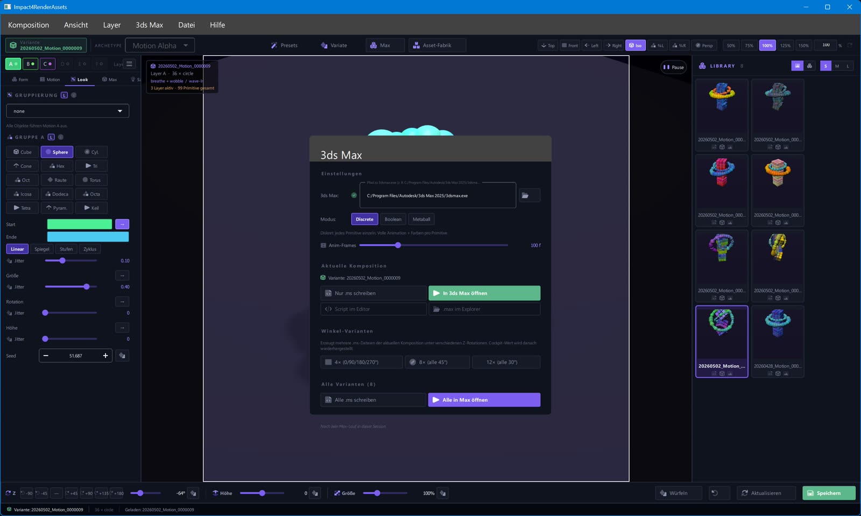
Task: Click the undo arrow icon beside Würfeln
Action: coord(715,493)
